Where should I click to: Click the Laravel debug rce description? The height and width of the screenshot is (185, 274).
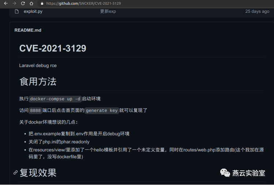(38, 66)
